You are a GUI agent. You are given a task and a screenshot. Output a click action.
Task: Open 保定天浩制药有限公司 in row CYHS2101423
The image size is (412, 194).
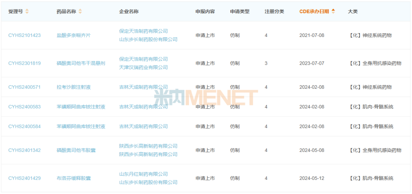143,31
